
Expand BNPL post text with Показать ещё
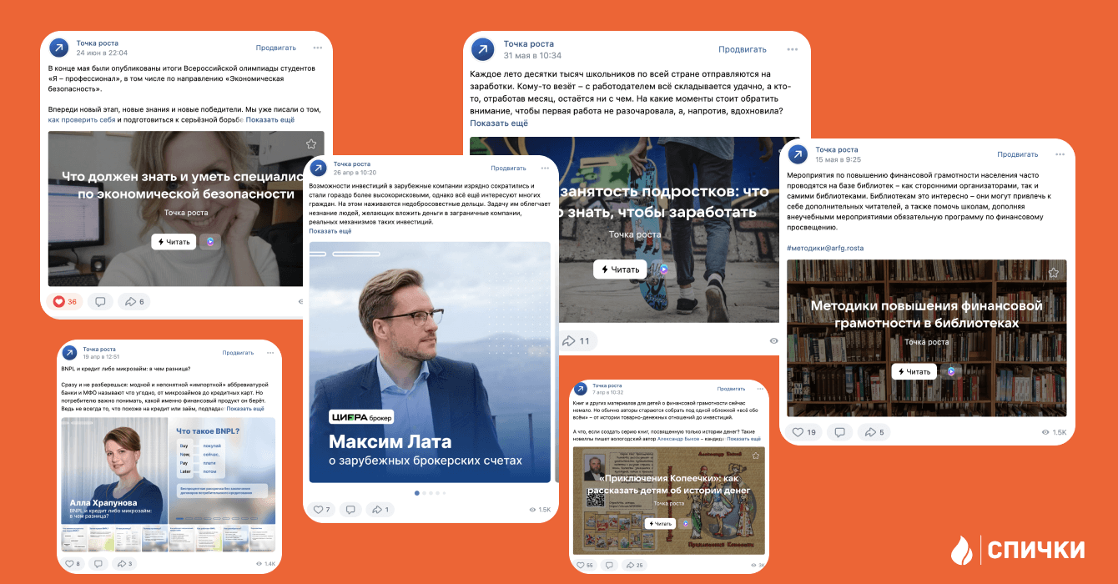pyautogui.click(x=245, y=409)
